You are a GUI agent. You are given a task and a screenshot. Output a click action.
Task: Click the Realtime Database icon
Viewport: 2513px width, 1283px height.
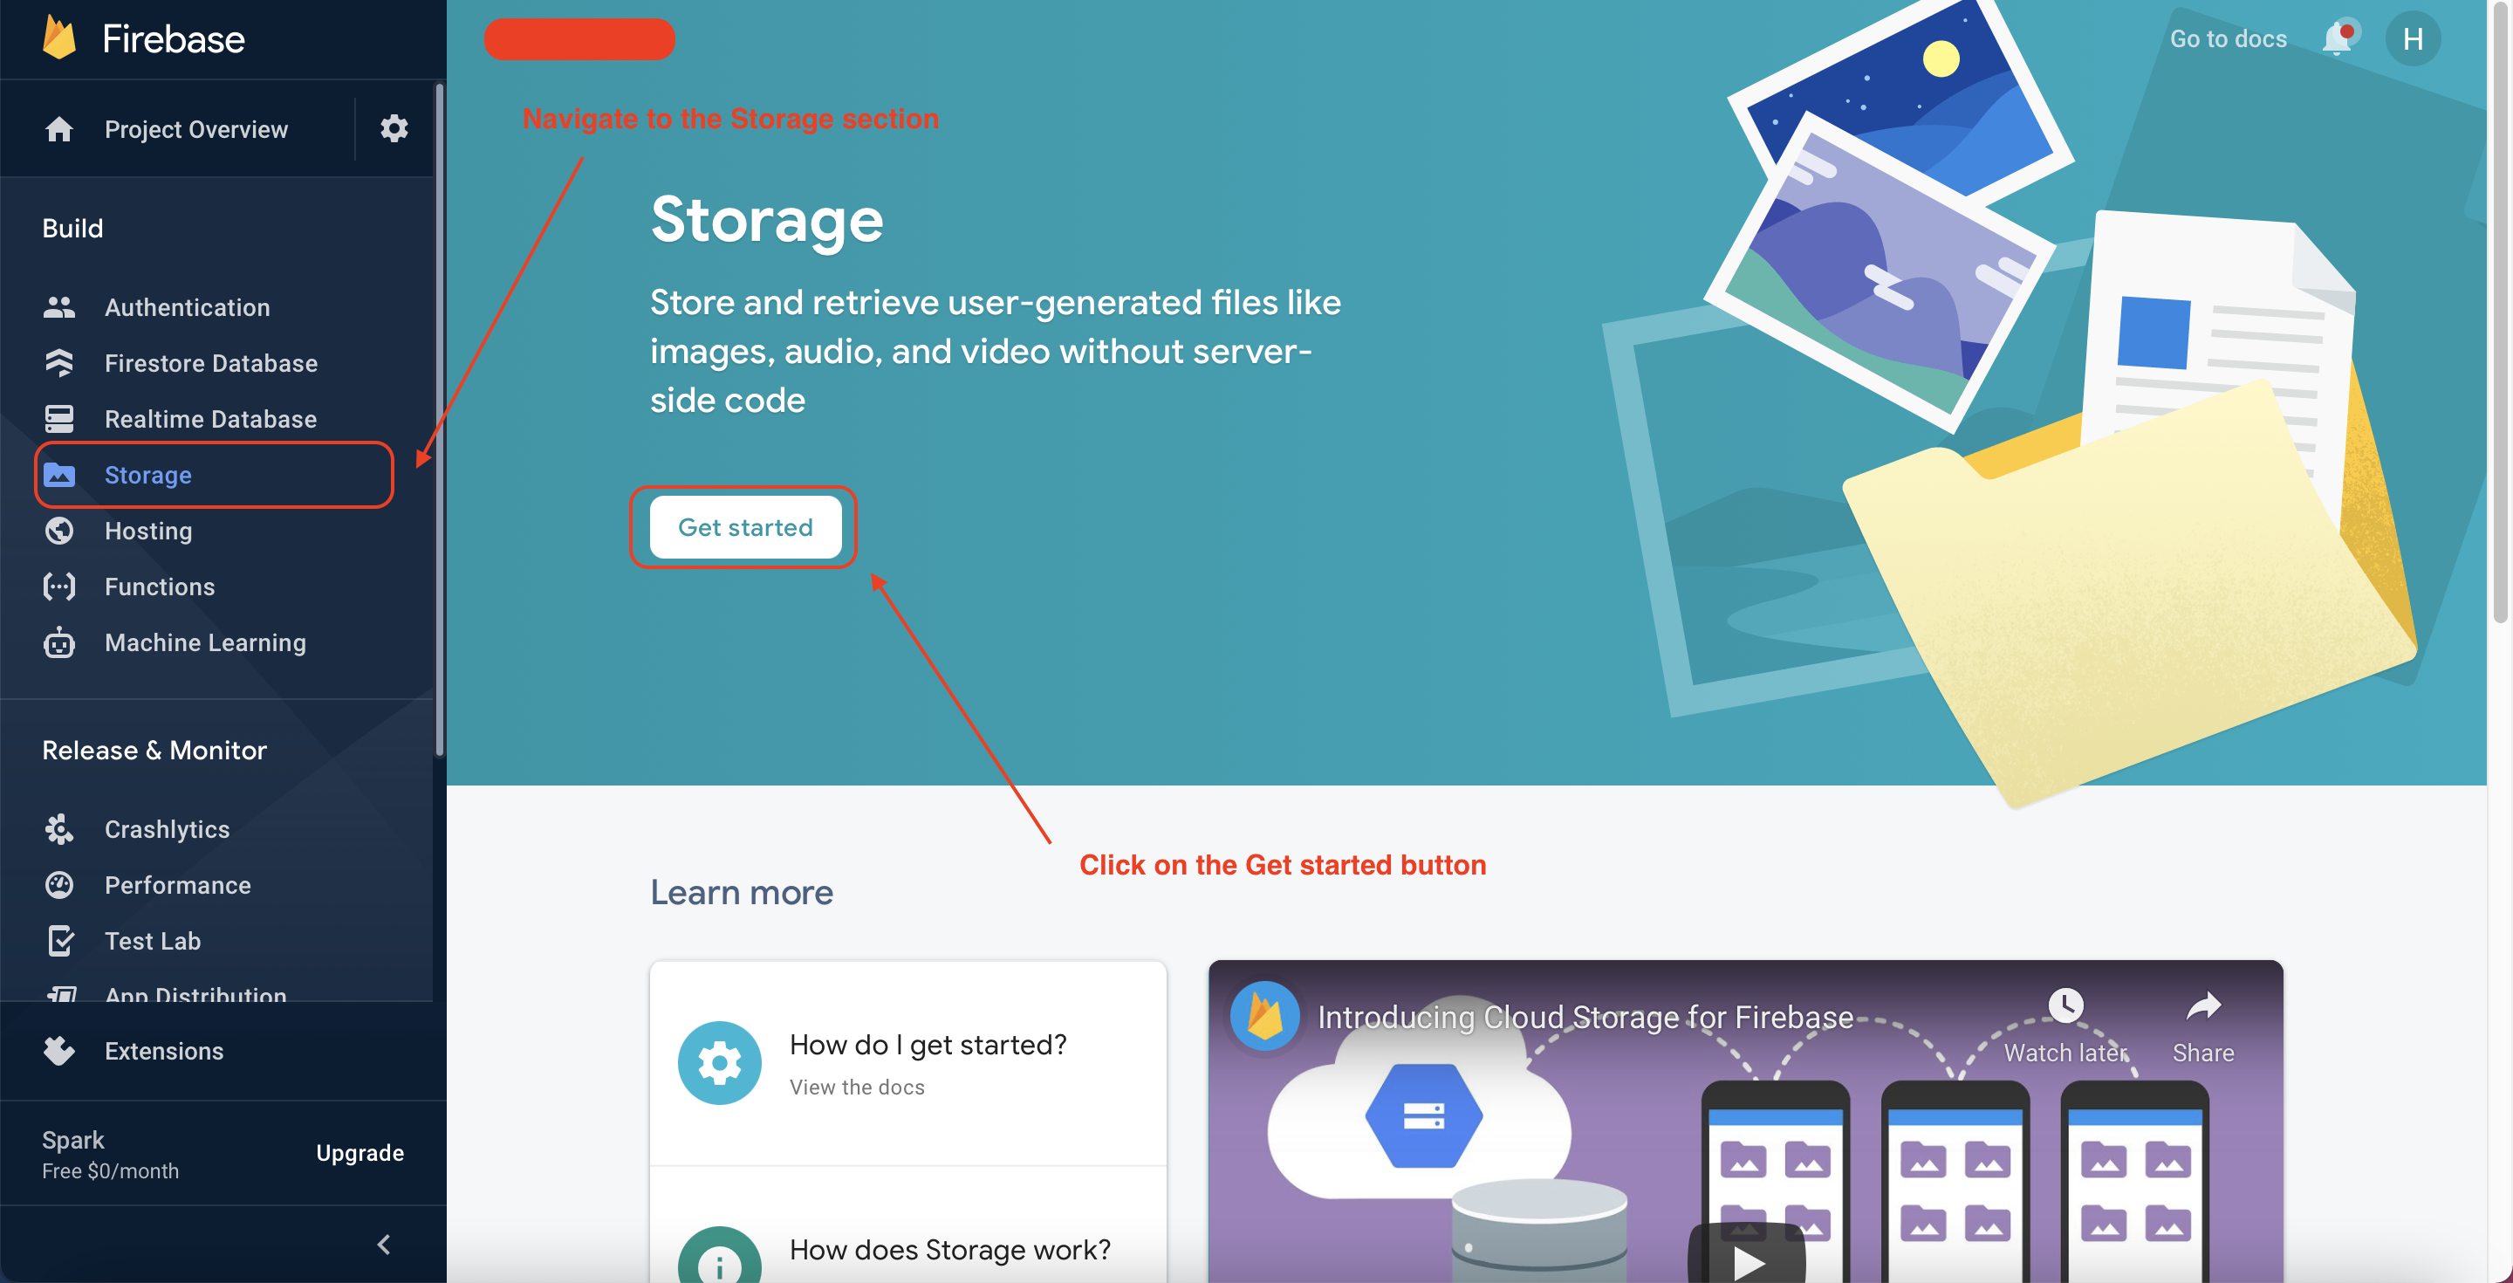[60, 417]
